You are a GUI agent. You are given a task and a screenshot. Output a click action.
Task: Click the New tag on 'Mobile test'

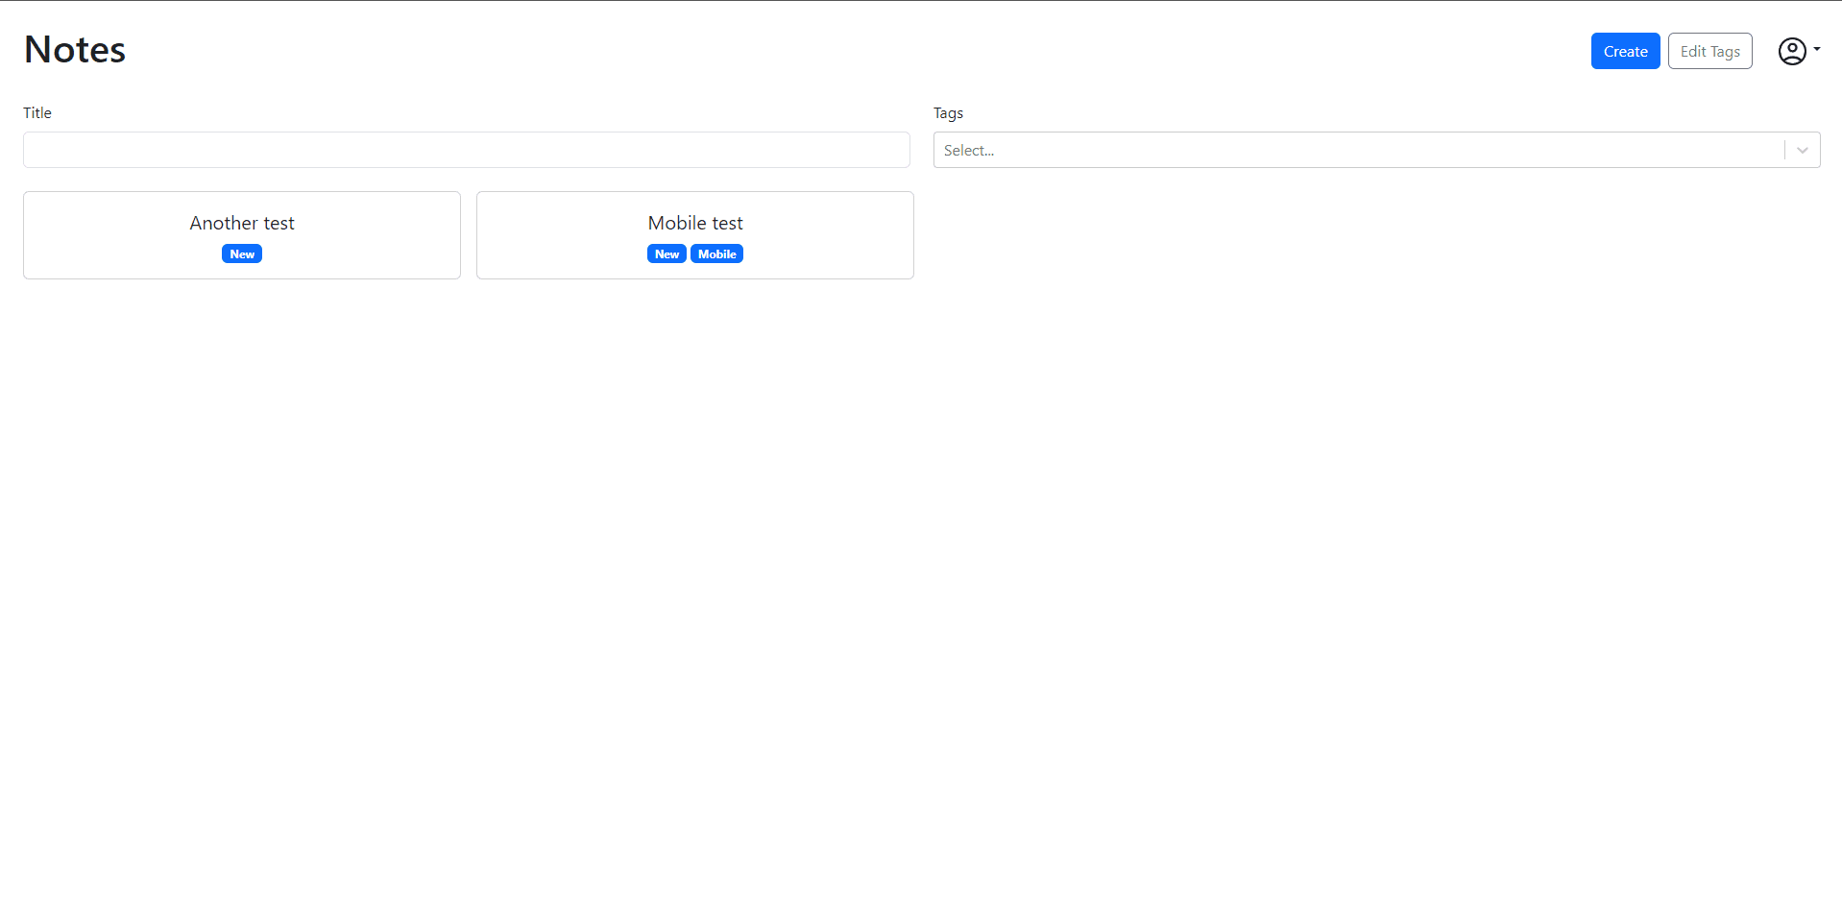coord(667,254)
